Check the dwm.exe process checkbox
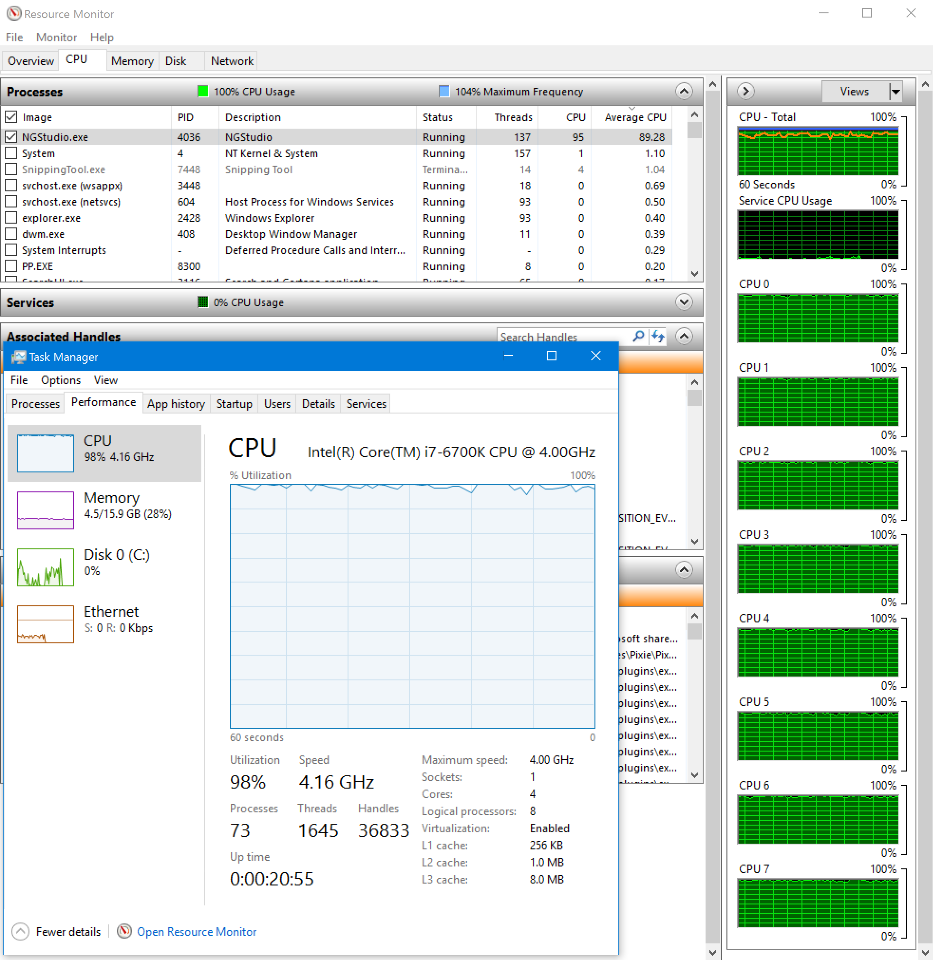Screen dimensions: 933x960 tap(11, 234)
